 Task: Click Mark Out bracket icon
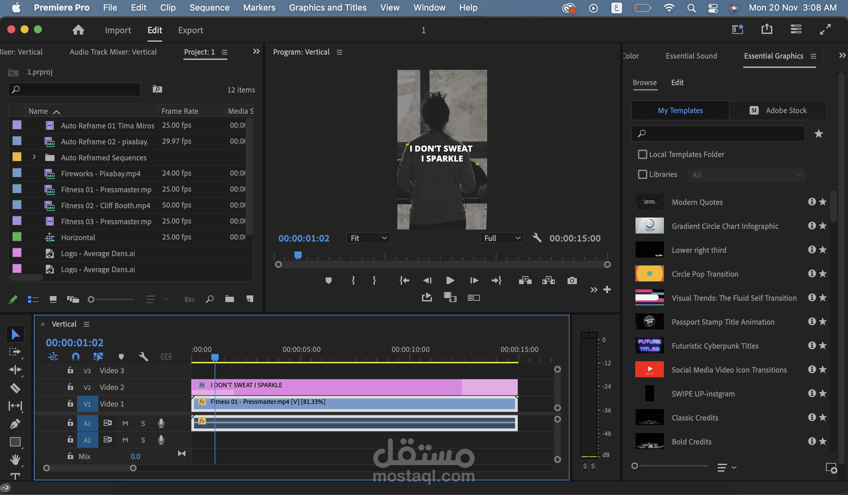click(x=374, y=280)
